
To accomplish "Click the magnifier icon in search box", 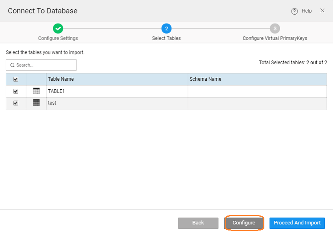I will point(12,65).
